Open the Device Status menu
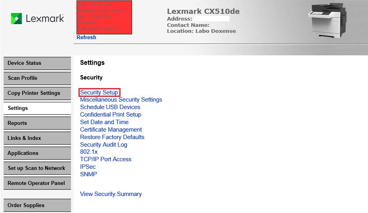 point(37,63)
